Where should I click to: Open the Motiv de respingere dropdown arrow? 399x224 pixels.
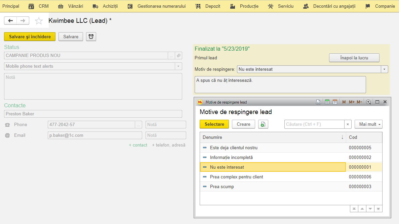[x=384, y=69]
